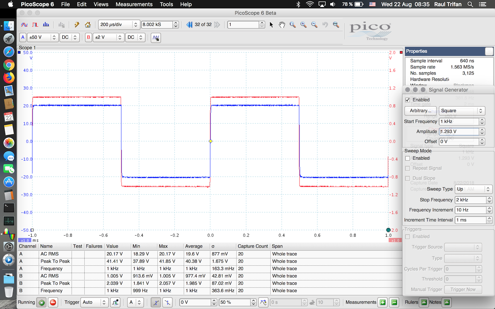Screen dimensions: 495x309
Task: Open the Sweep Type Up dropdown
Action: [473, 189]
